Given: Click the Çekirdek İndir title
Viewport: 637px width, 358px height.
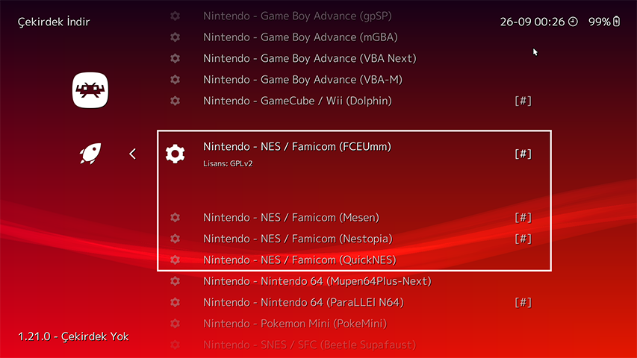Looking at the screenshot, I should pos(54,22).
